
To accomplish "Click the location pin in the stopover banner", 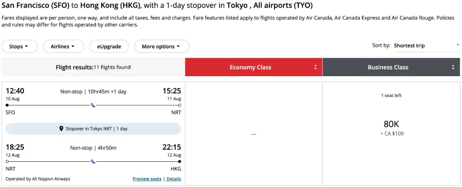I will tap(61, 129).
